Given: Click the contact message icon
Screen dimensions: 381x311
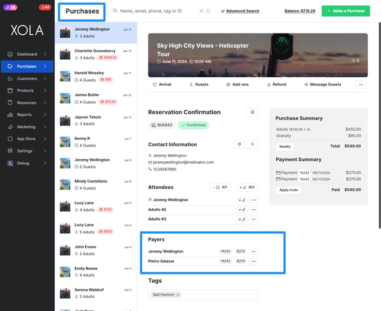Looking at the screenshot, I should point(239,144).
